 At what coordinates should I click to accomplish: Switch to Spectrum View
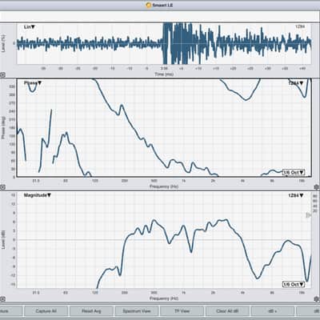(137, 311)
